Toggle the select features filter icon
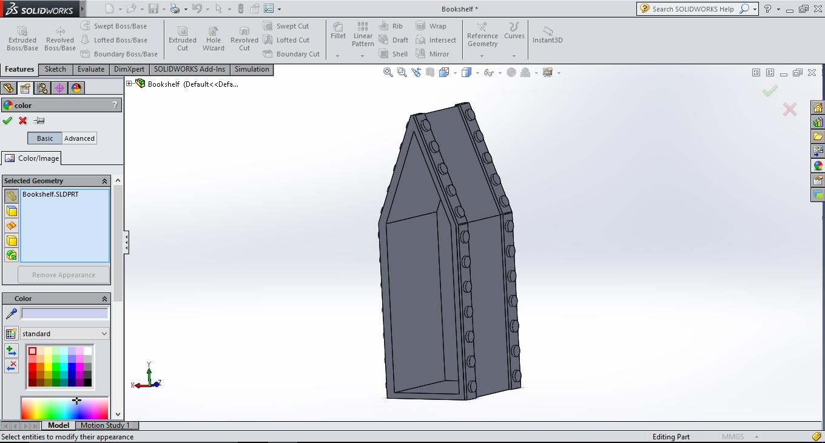Image resolution: width=825 pixels, height=443 pixels. [x=12, y=255]
